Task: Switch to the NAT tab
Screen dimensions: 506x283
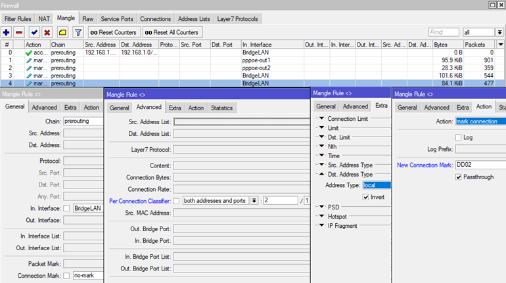Action: [43, 19]
